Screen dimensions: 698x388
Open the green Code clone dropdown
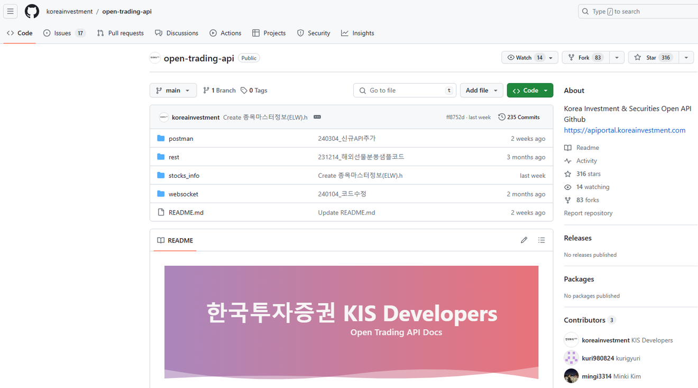530,91
